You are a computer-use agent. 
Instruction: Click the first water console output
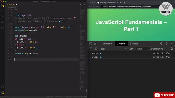97,53
